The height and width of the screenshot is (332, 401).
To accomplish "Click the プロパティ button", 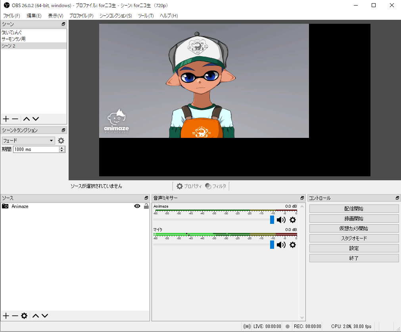I will pos(189,186).
